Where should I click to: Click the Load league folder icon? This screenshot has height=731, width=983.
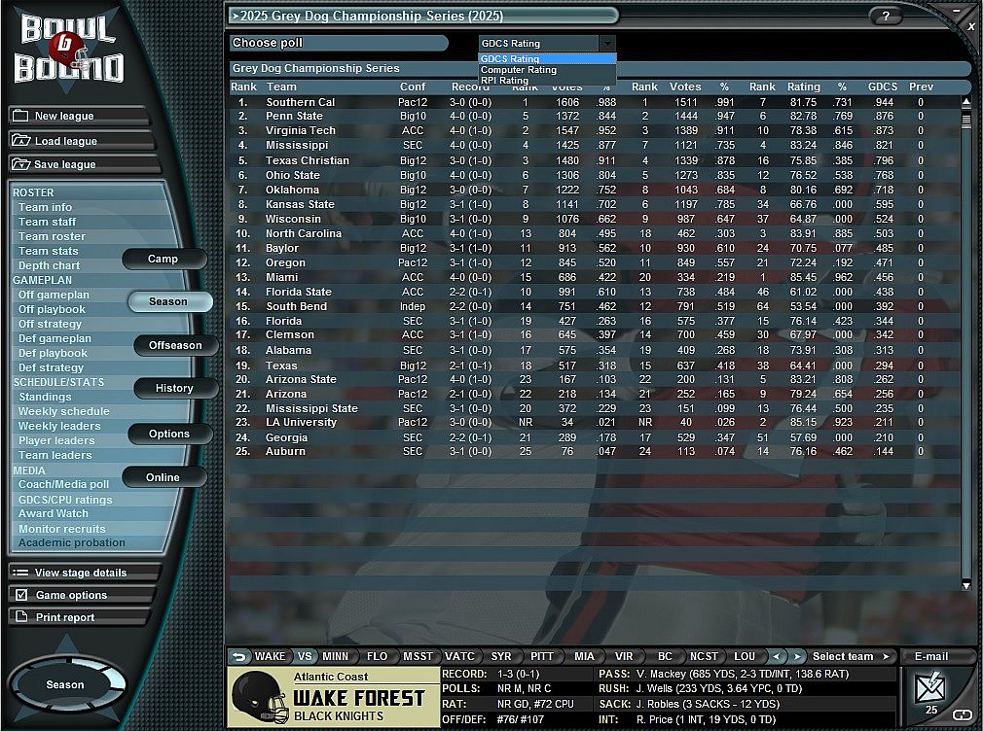(20, 140)
